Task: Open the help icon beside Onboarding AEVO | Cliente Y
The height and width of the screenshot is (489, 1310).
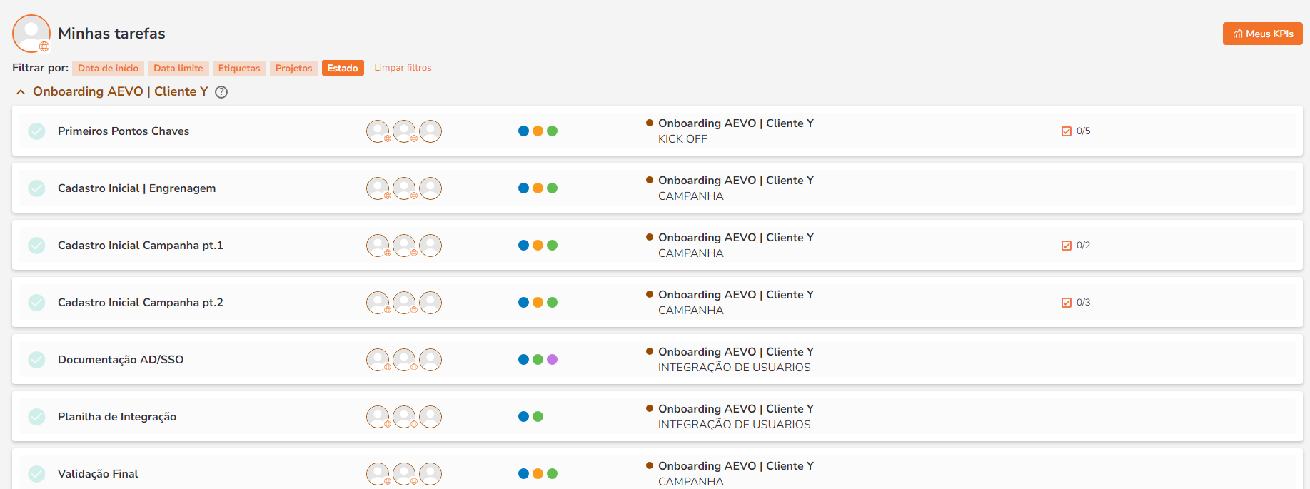Action: tap(221, 92)
